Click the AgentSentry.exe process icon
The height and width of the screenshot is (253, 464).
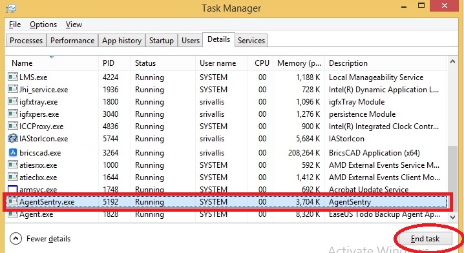tap(13, 201)
